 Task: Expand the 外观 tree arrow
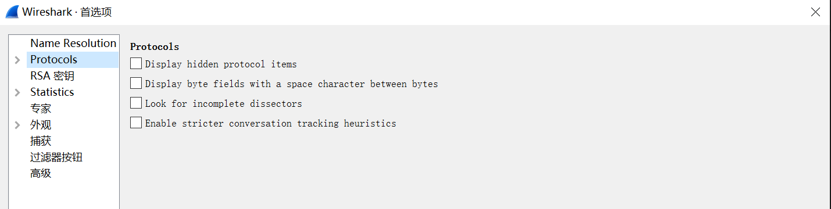(x=17, y=125)
